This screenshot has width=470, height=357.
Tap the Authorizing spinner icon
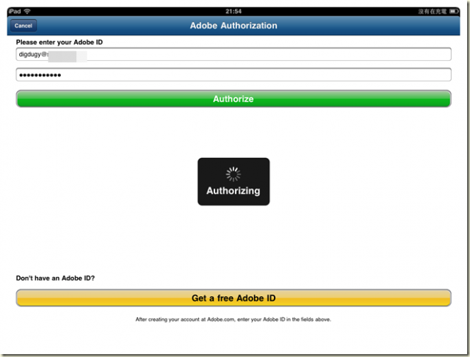tap(234, 174)
